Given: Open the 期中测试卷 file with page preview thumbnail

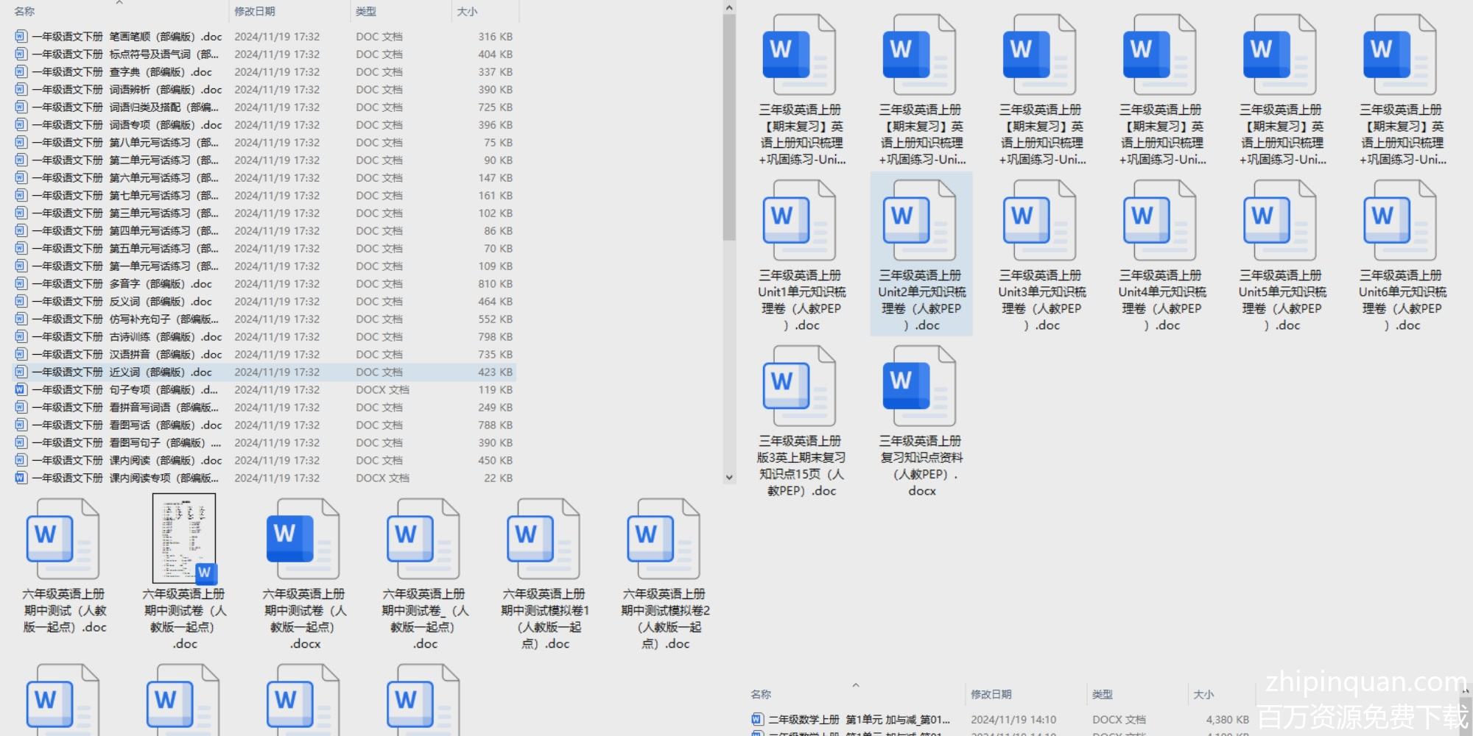Looking at the screenshot, I should point(184,539).
